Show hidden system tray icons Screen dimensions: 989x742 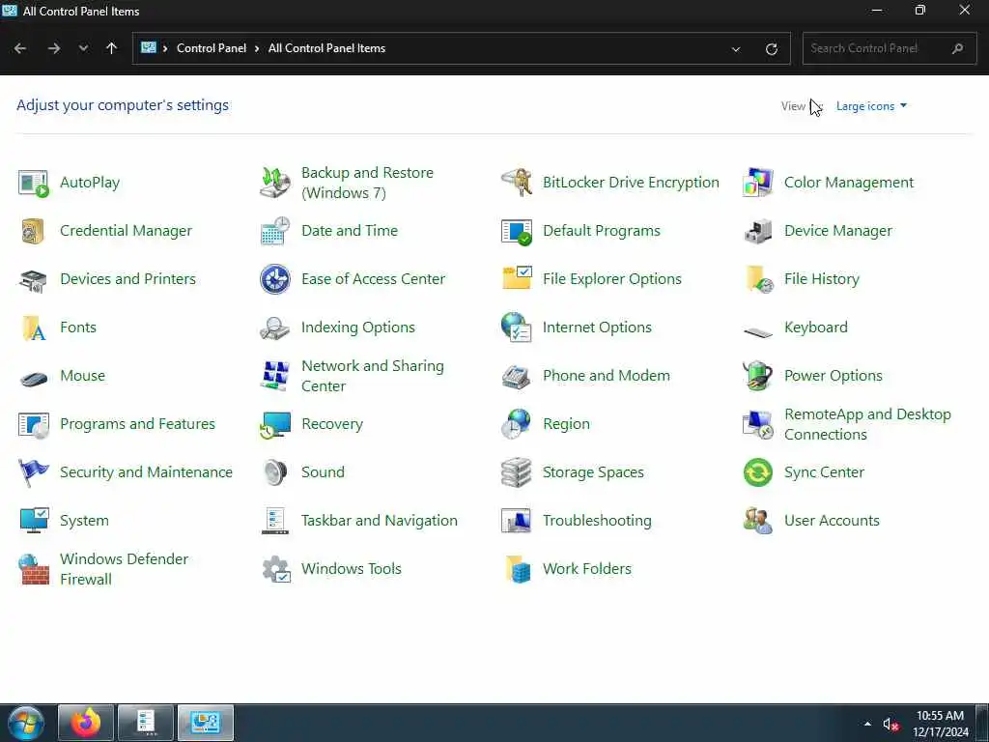point(867,724)
